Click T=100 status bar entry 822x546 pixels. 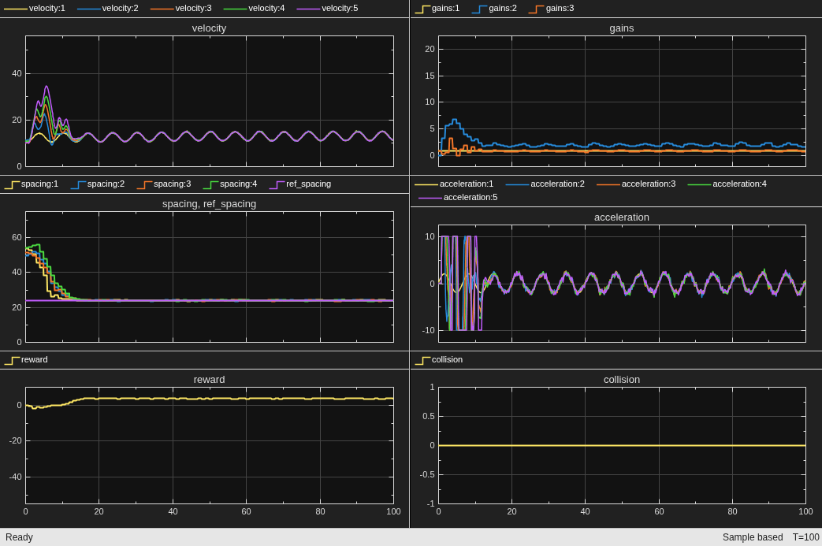(805, 537)
